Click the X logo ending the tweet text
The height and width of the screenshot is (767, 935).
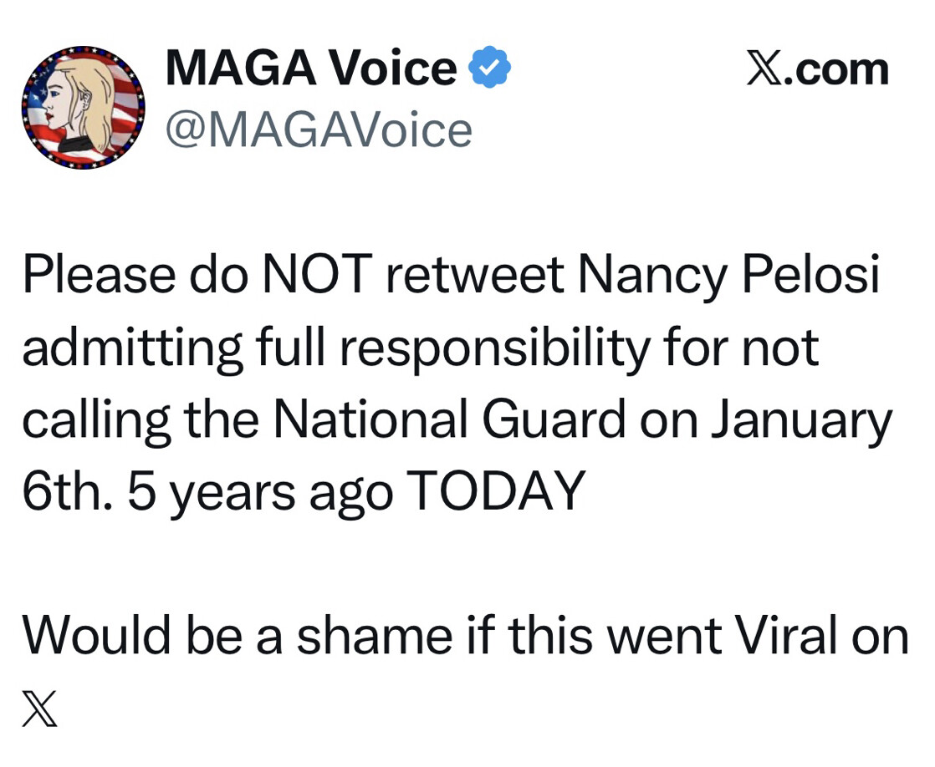pos(39,709)
